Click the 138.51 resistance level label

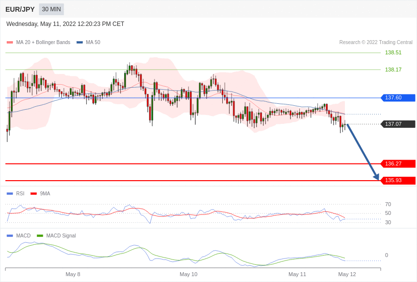[393, 52]
